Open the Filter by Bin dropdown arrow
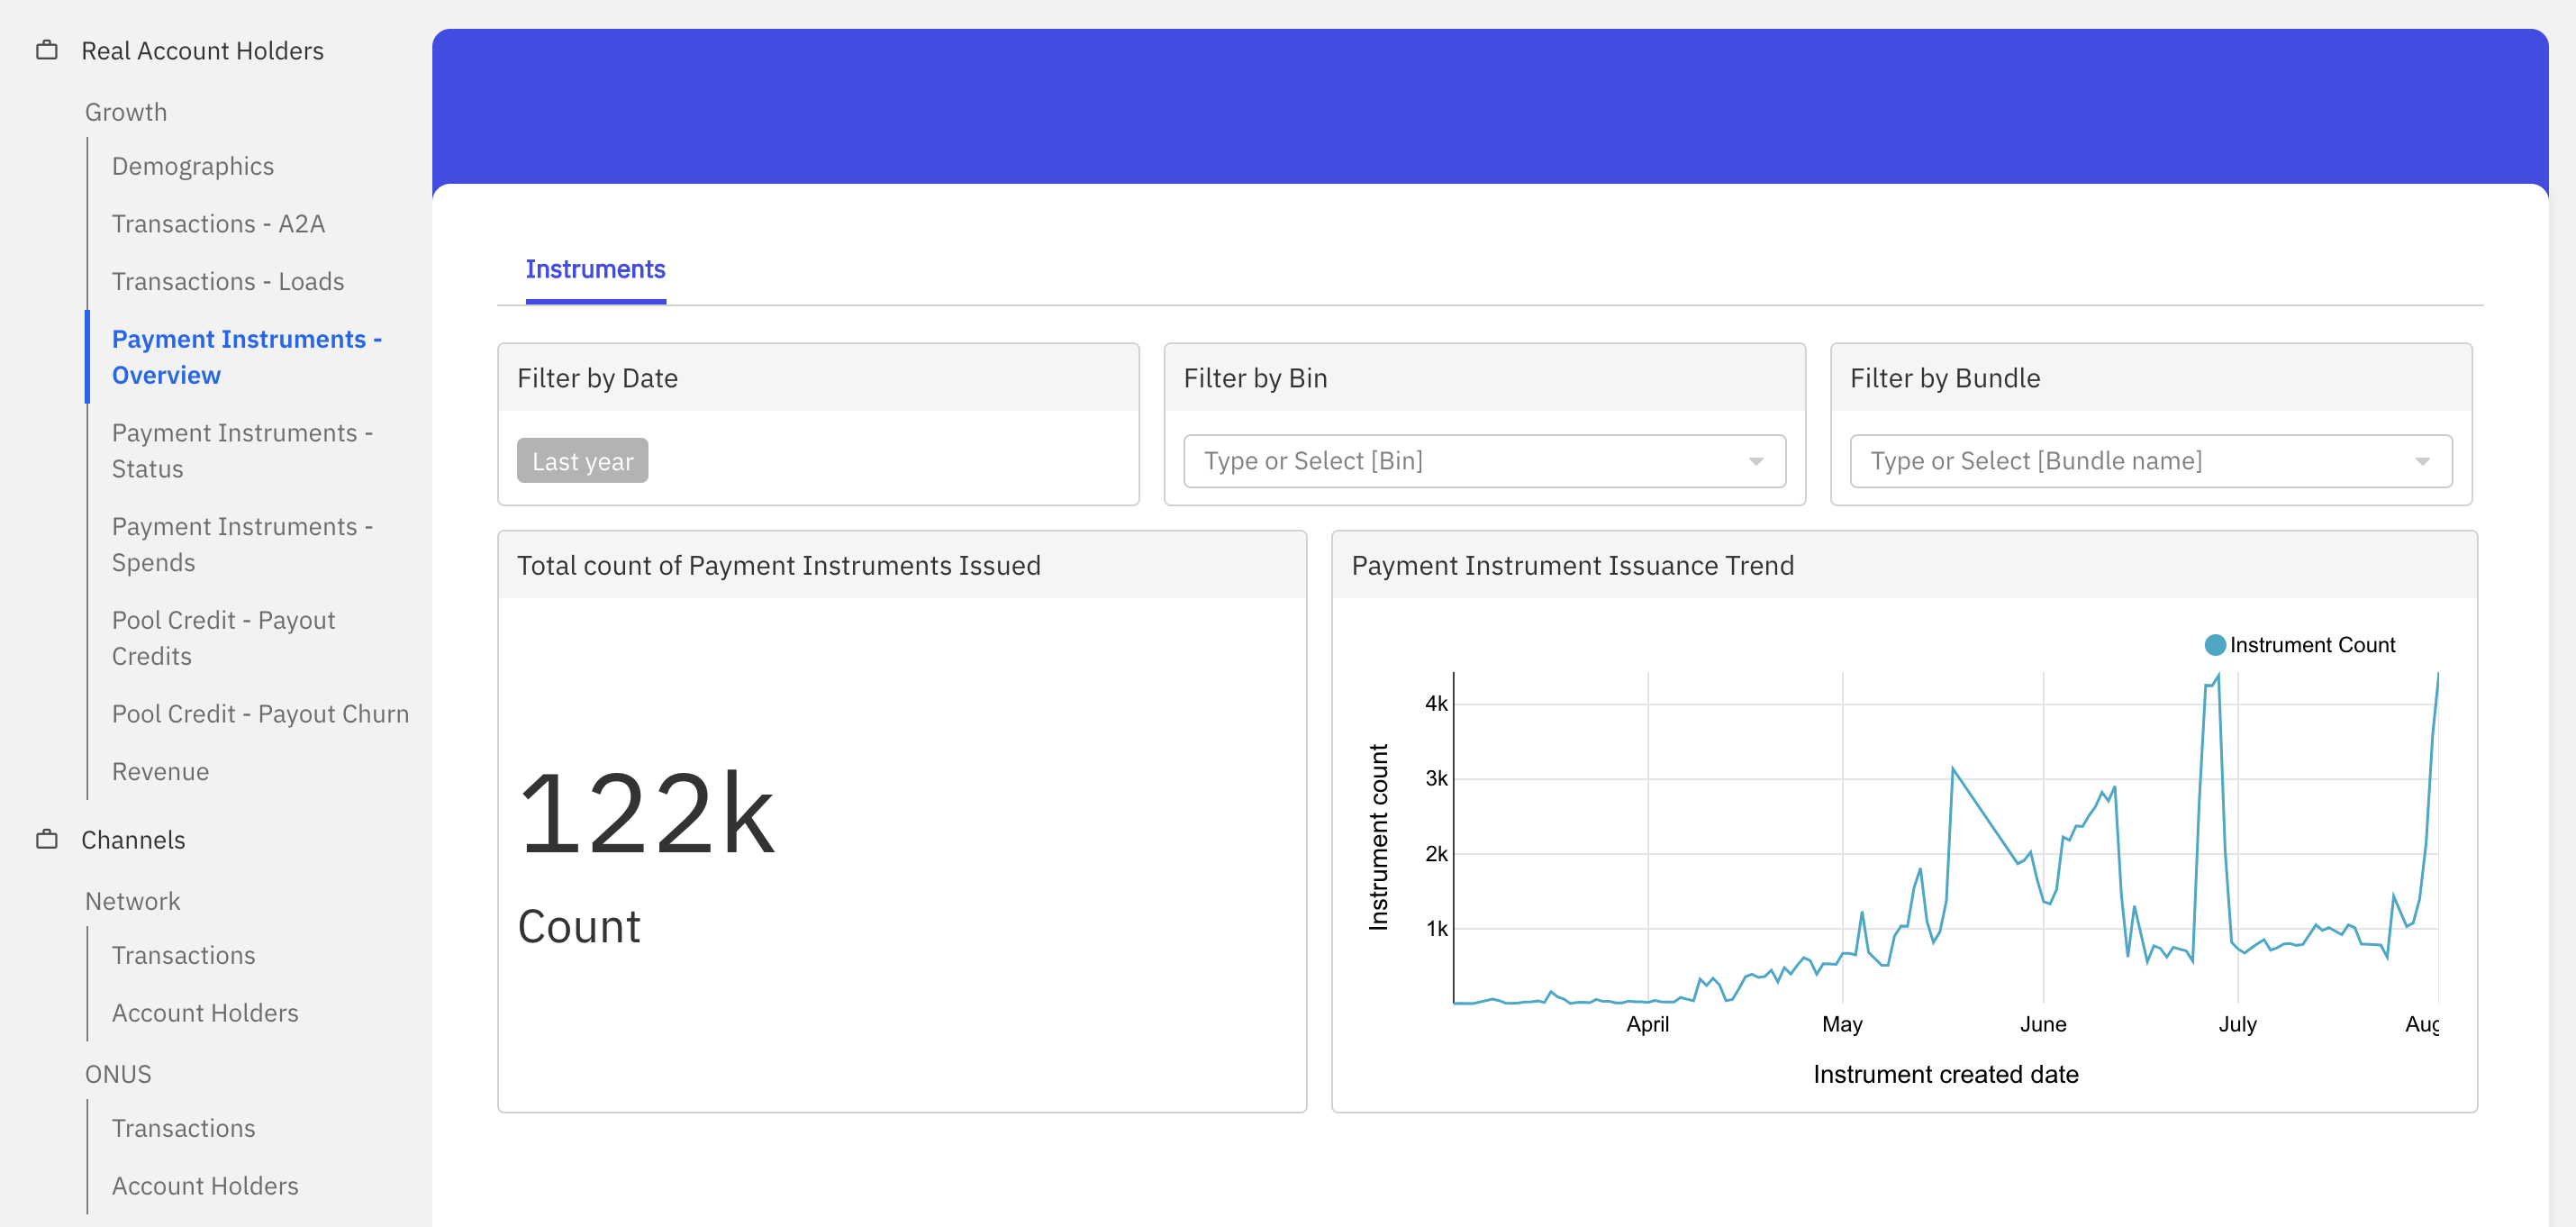 1755,461
